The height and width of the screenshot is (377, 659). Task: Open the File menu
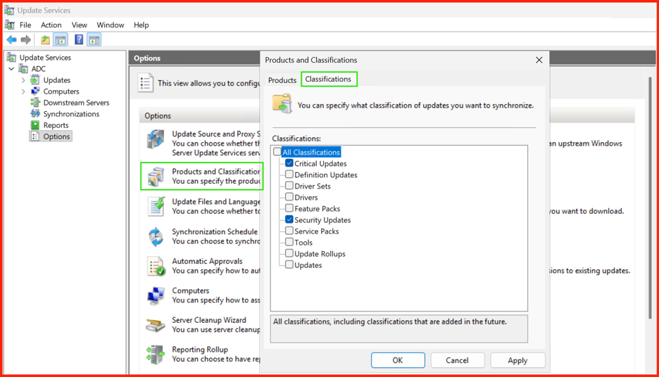pos(25,25)
